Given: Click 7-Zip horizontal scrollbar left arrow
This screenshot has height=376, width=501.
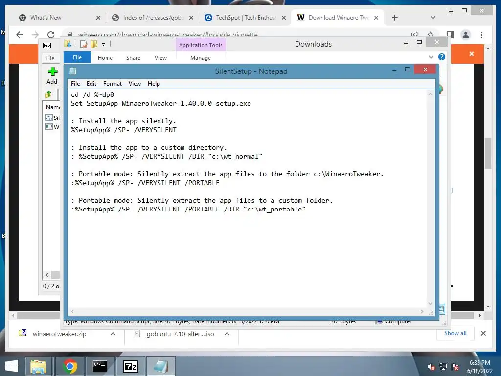Looking at the screenshot, I should point(47,275).
